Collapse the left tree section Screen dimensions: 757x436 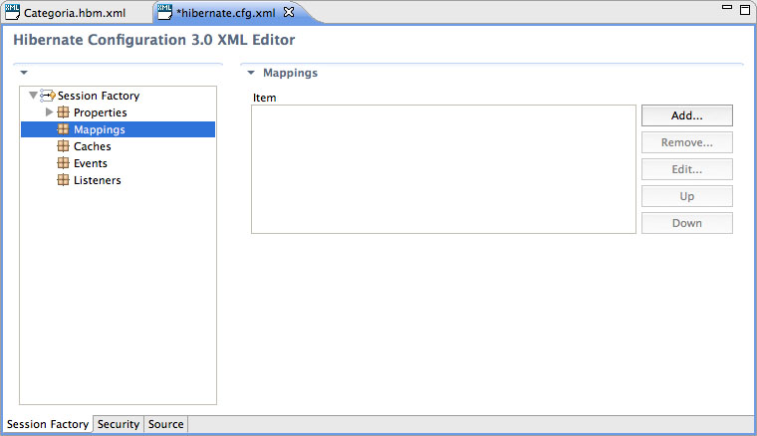[x=24, y=73]
